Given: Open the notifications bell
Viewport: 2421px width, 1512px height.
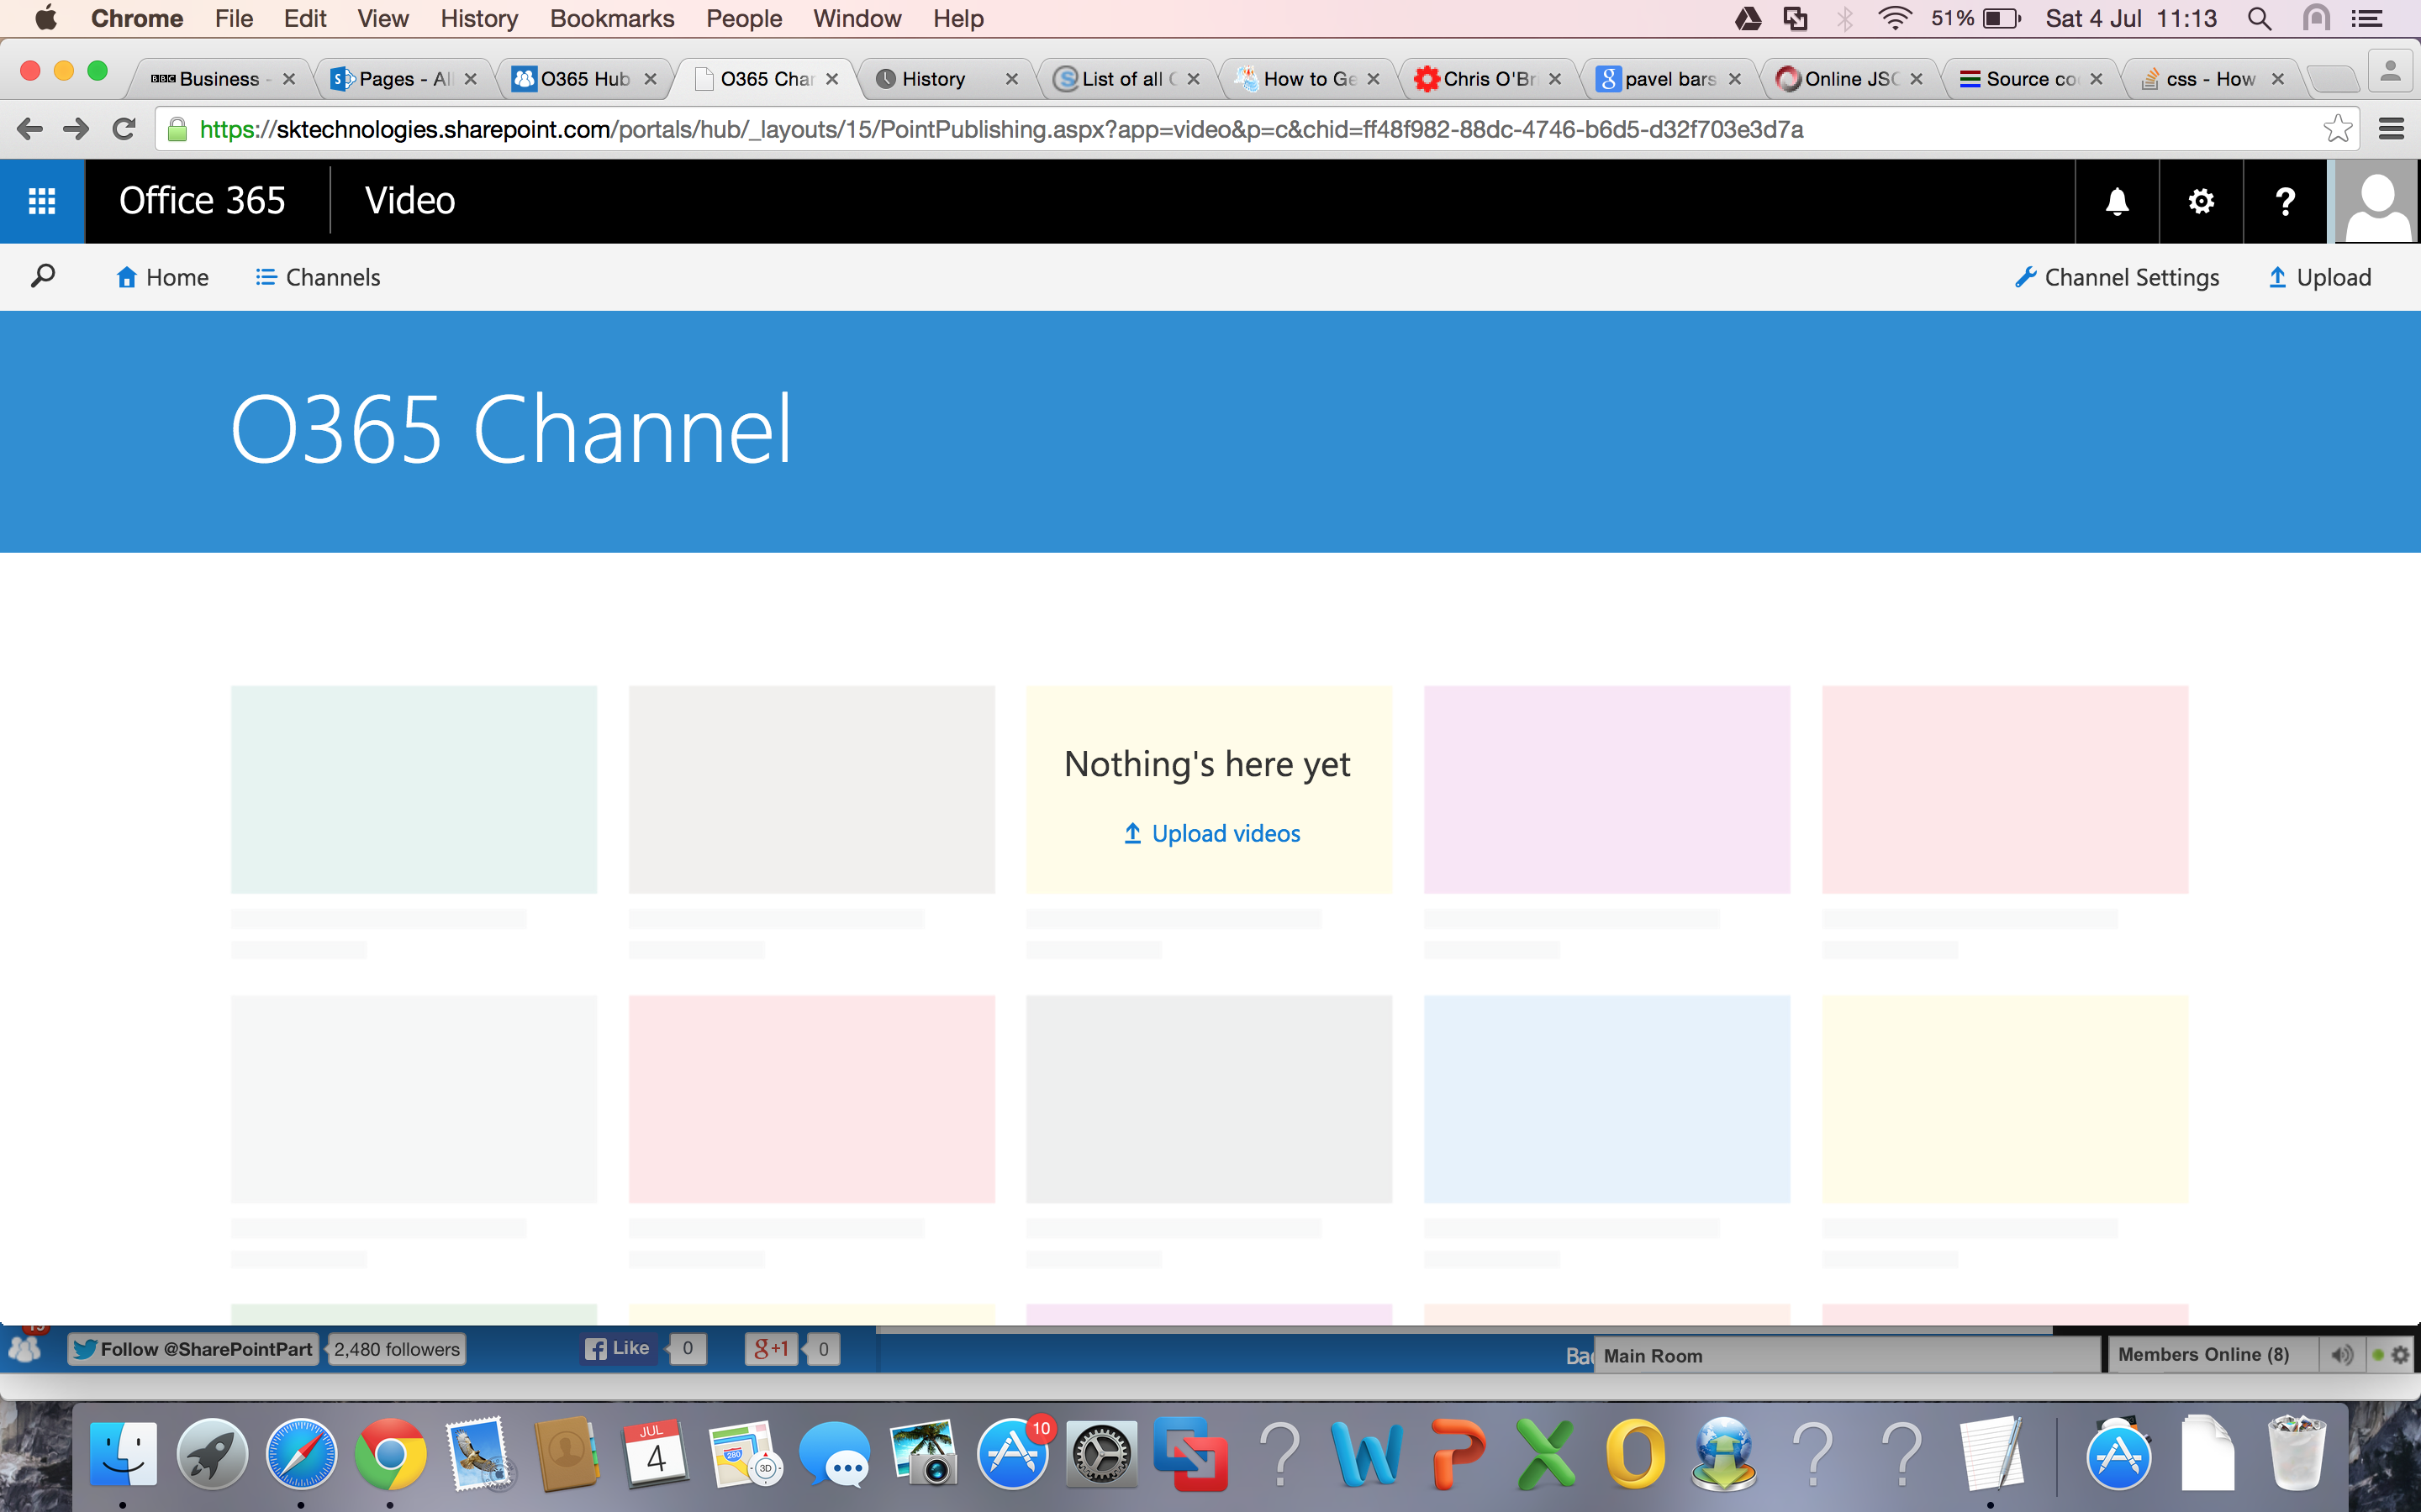Looking at the screenshot, I should [2117, 201].
